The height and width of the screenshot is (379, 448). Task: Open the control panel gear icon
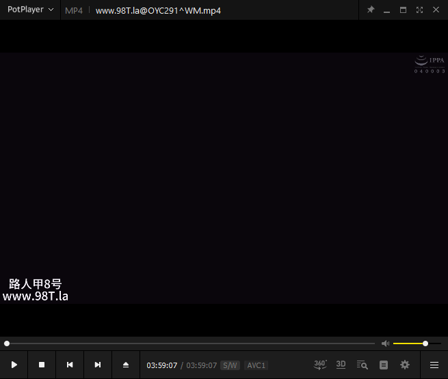click(x=405, y=365)
